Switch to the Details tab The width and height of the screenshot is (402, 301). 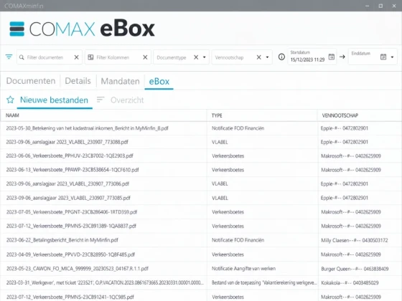78,81
